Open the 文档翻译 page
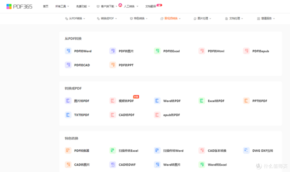Viewport: 290px width, 172px height. coord(151,6)
